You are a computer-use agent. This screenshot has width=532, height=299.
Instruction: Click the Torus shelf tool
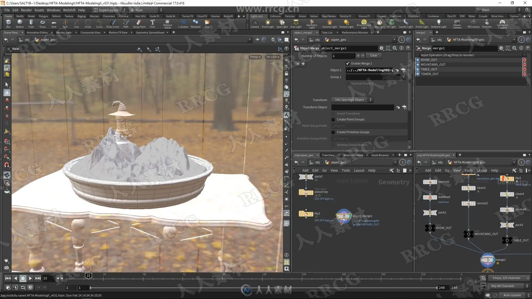(x=42, y=24)
